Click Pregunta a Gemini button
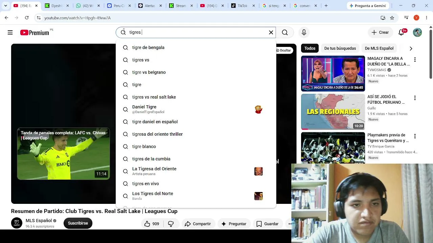Screen dimensions: 433x243 [368, 6]
